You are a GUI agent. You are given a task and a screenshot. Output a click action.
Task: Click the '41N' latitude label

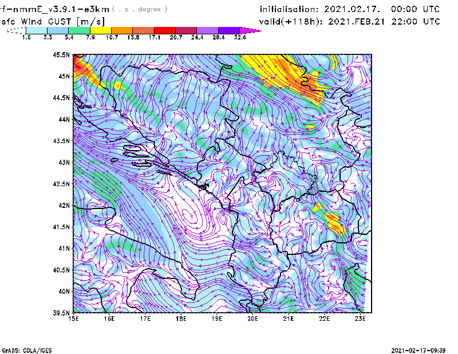64,248
